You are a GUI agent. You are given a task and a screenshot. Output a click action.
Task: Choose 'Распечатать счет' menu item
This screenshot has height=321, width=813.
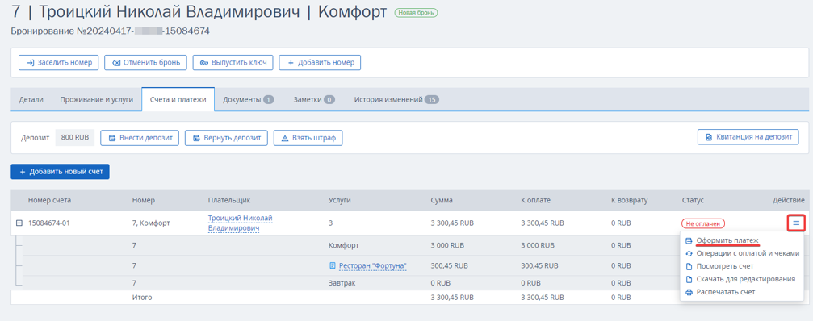[x=725, y=292]
